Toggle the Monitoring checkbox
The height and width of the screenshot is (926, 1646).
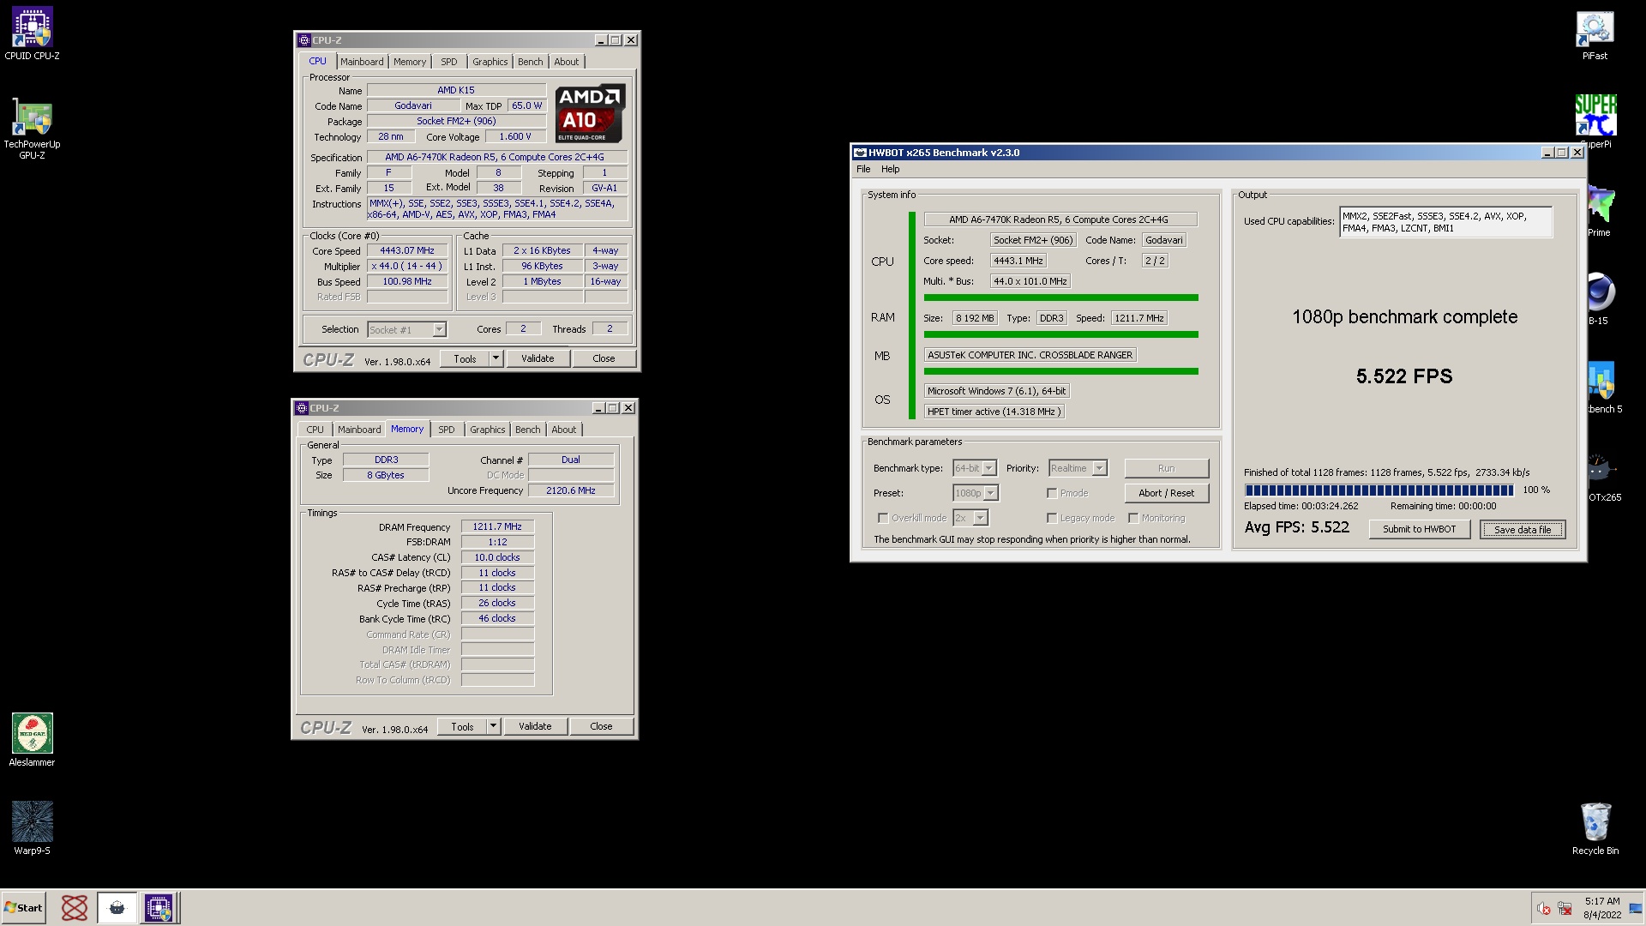point(1132,518)
